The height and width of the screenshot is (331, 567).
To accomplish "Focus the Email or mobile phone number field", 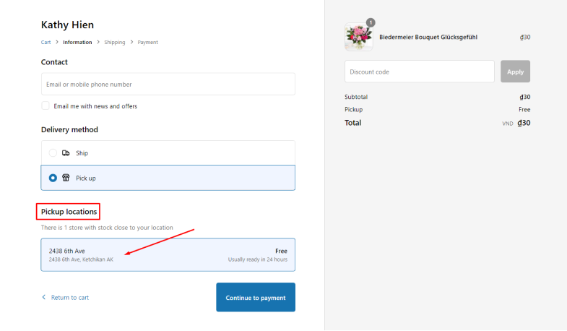I will pyautogui.click(x=168, y=85).
